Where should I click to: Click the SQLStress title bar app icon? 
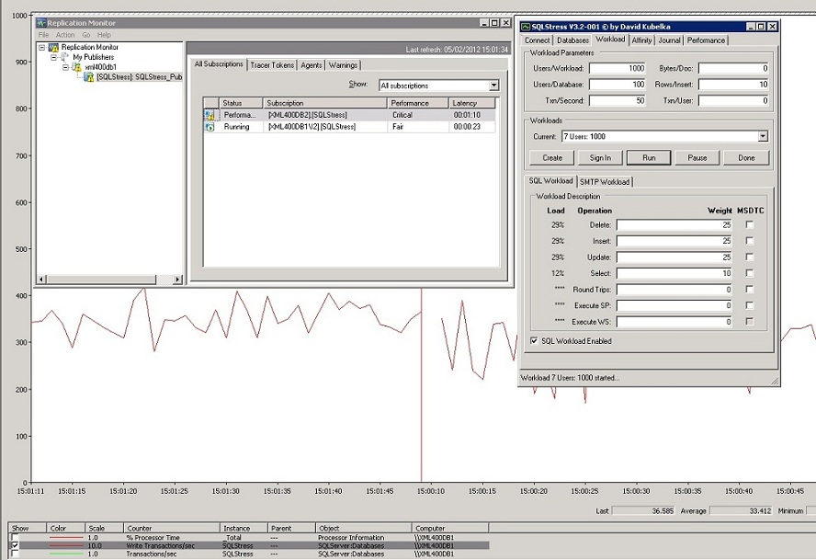(525, 26)
